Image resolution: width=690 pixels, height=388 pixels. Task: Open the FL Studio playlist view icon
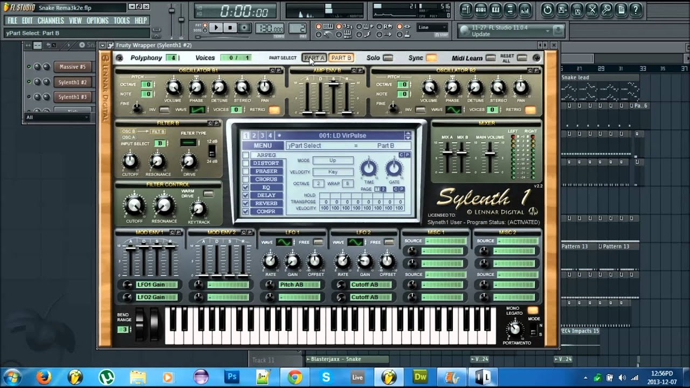467,10
